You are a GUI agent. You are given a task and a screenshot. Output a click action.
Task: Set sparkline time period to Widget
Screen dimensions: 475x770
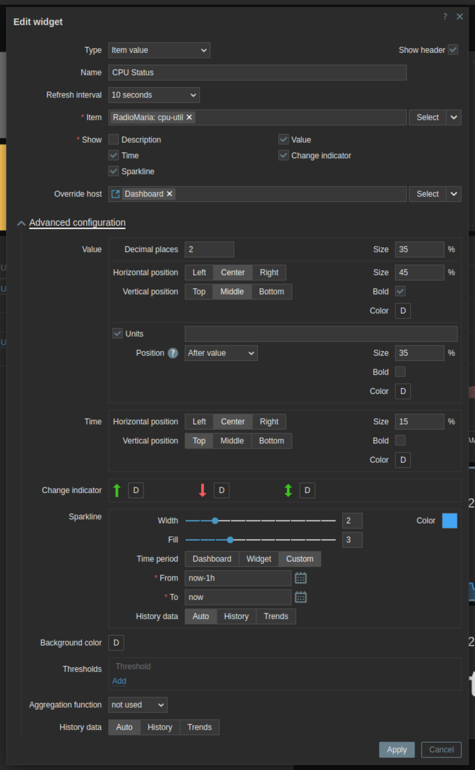pyautogui.click(x=258, y=559)
